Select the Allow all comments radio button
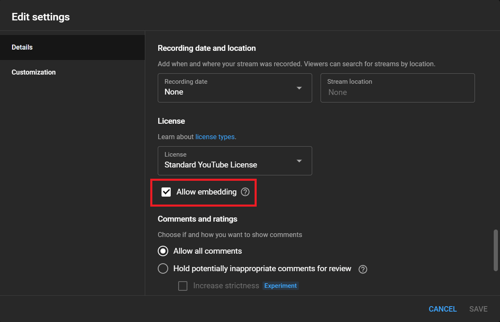Screen dimensions: 500x322 [163, 251]
